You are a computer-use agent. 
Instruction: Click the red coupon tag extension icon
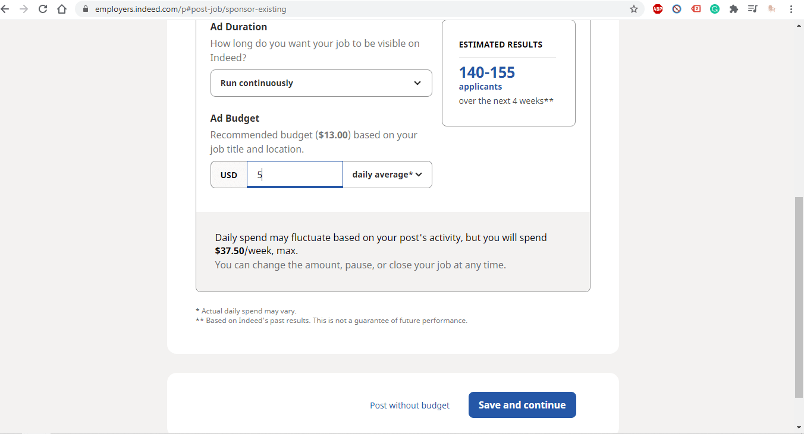696,9
